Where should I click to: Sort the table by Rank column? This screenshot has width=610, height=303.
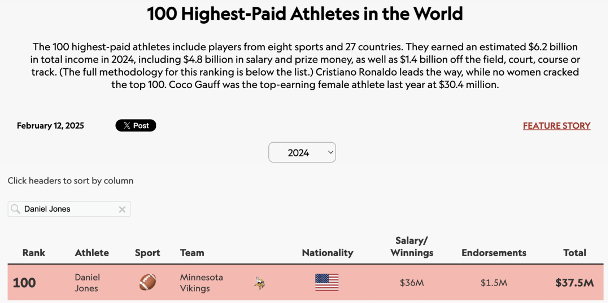point(34,253)
